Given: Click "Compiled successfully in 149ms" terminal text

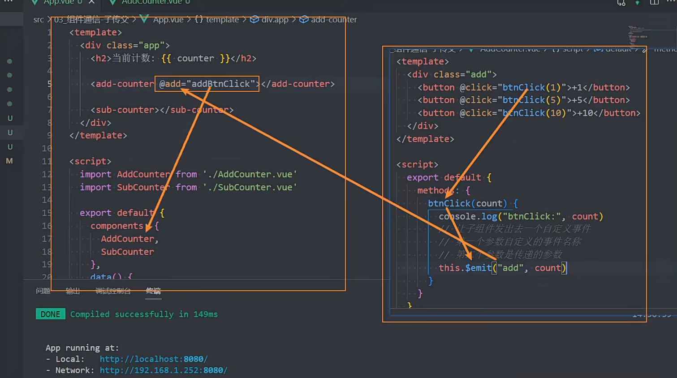Looking at the screenshot, I should click(x=144, y=314).
